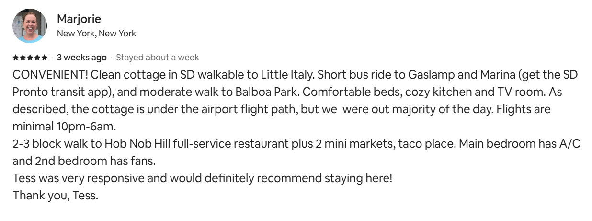Click the second star in the rating

pos(23,58)
